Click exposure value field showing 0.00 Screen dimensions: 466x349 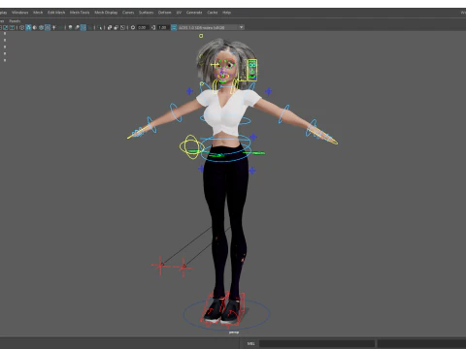(142, 27)
